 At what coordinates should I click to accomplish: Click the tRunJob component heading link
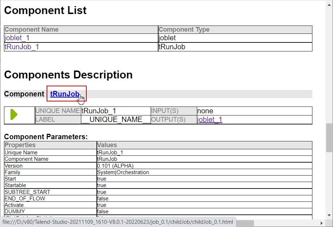tap(65, 94)
